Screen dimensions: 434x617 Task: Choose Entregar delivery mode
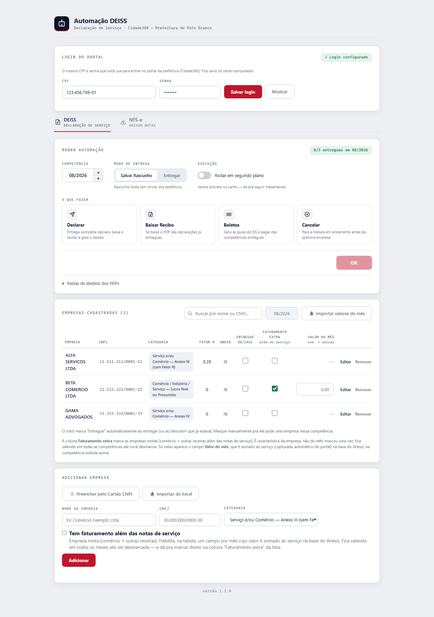[172, 175]
